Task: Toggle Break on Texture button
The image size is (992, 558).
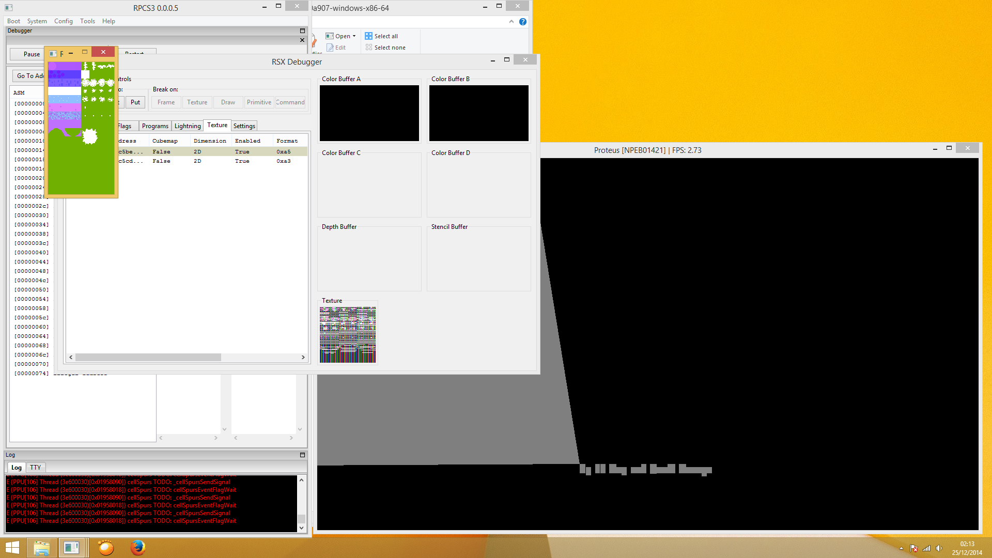Action: [x=197, y=102]
